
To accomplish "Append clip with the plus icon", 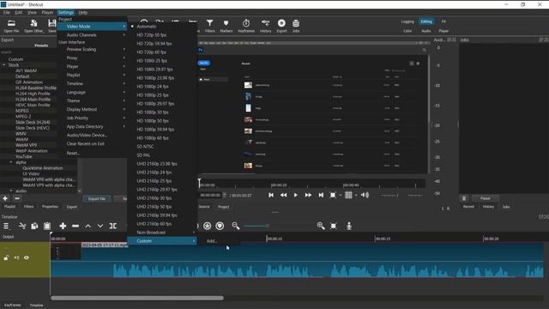I will pyautogui.click(x=63, y=226).
